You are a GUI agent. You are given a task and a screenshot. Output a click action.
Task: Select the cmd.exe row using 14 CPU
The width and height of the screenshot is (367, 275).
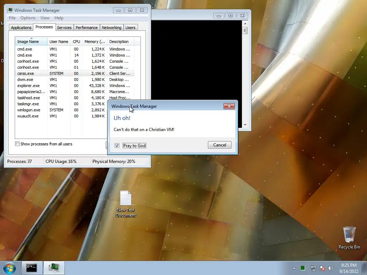pos(75,55)
